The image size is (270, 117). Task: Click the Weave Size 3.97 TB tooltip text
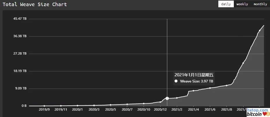click(196, 81)
